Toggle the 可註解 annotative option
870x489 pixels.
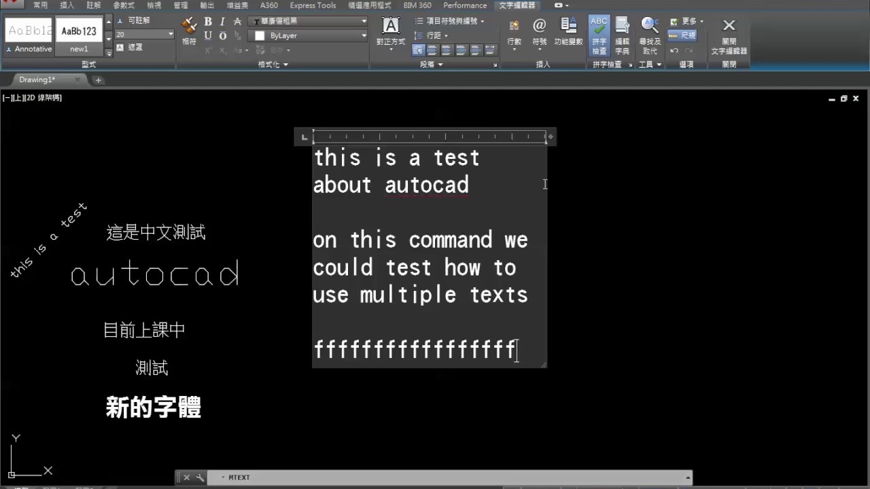tap(133, 21)
